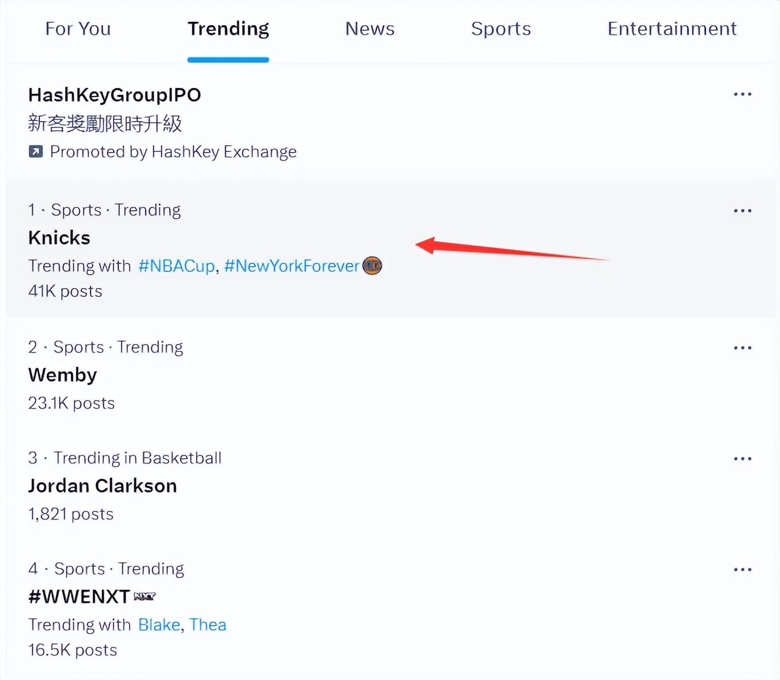780x680 pixels.
Task: Click the promoted arrow icon beside HashKey Exchange
Action: [36, 151]
